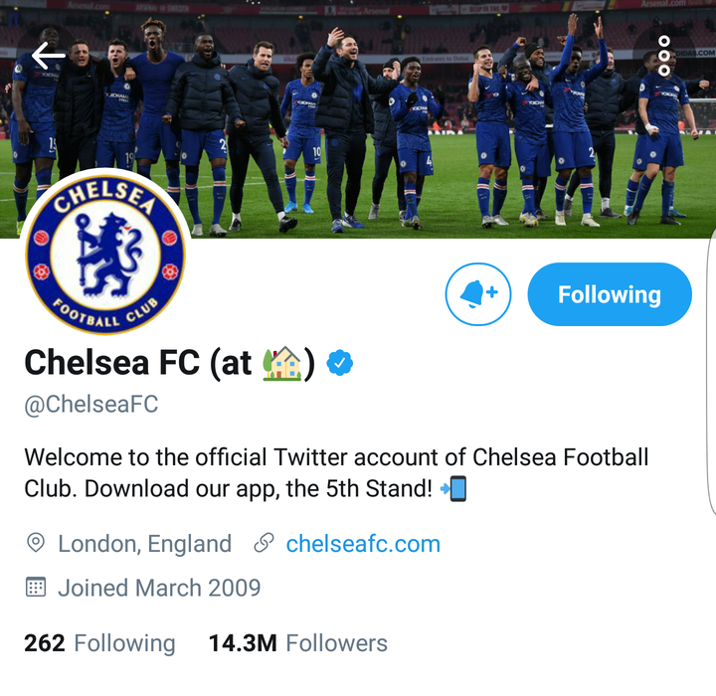
Task: Tap the welcome bio text
Action: (x=336, y=472)
